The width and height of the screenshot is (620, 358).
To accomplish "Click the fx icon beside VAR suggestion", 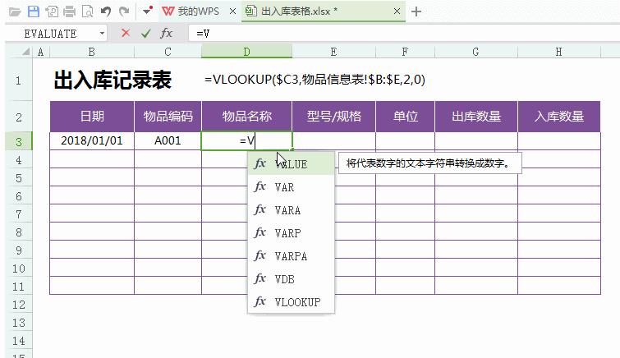I will tap(259, 186).
